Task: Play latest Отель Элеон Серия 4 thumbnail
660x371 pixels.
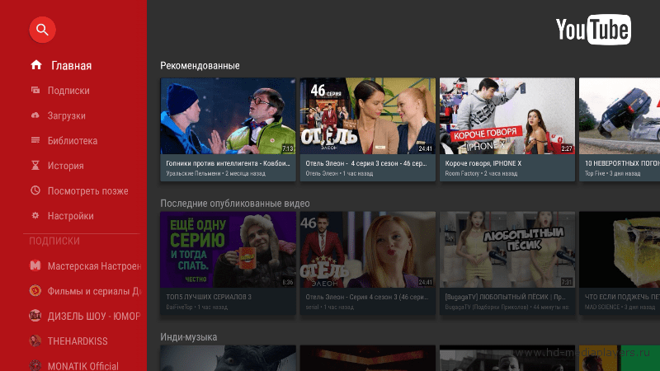Action: click(368, 250)
